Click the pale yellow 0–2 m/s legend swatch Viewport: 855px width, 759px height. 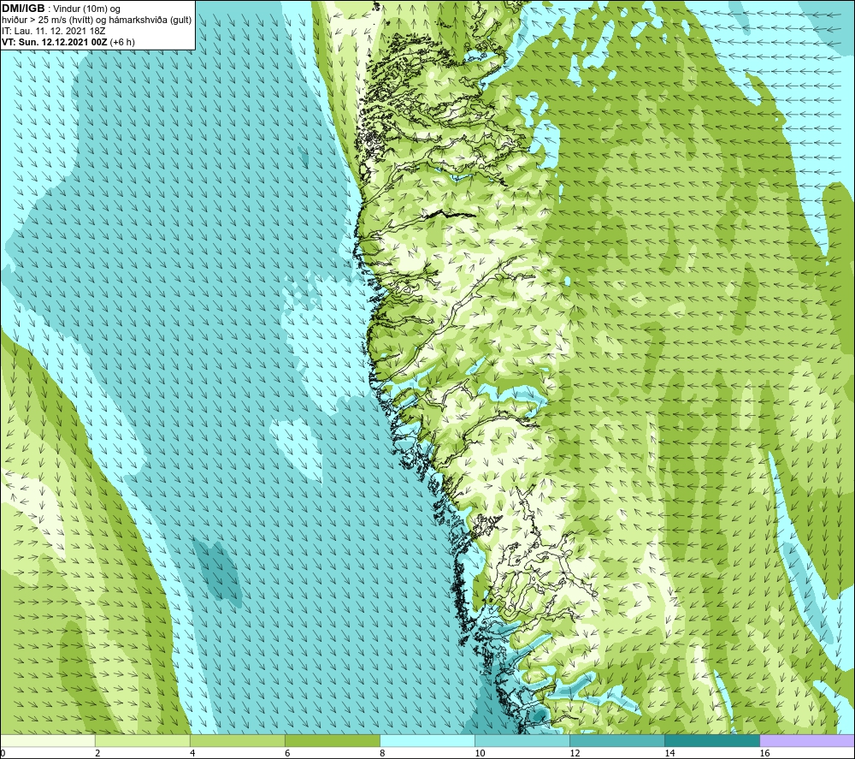pos(47,740)
